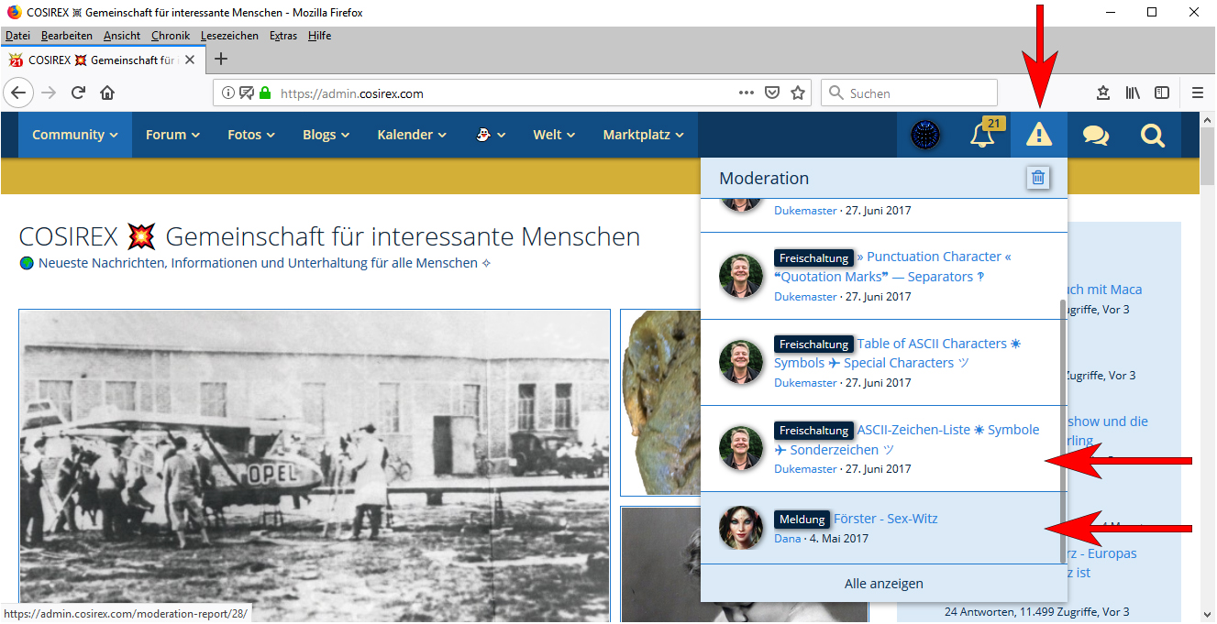Open Firefox hamburger menu
The image size is (1217, 624).
pos(1198,93)
